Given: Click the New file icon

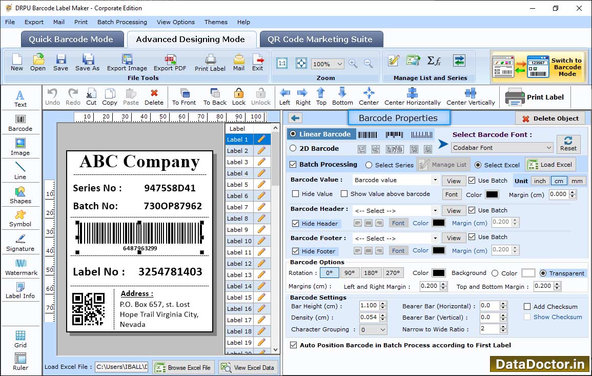Looking at the screenshot, I should point(17,63).
